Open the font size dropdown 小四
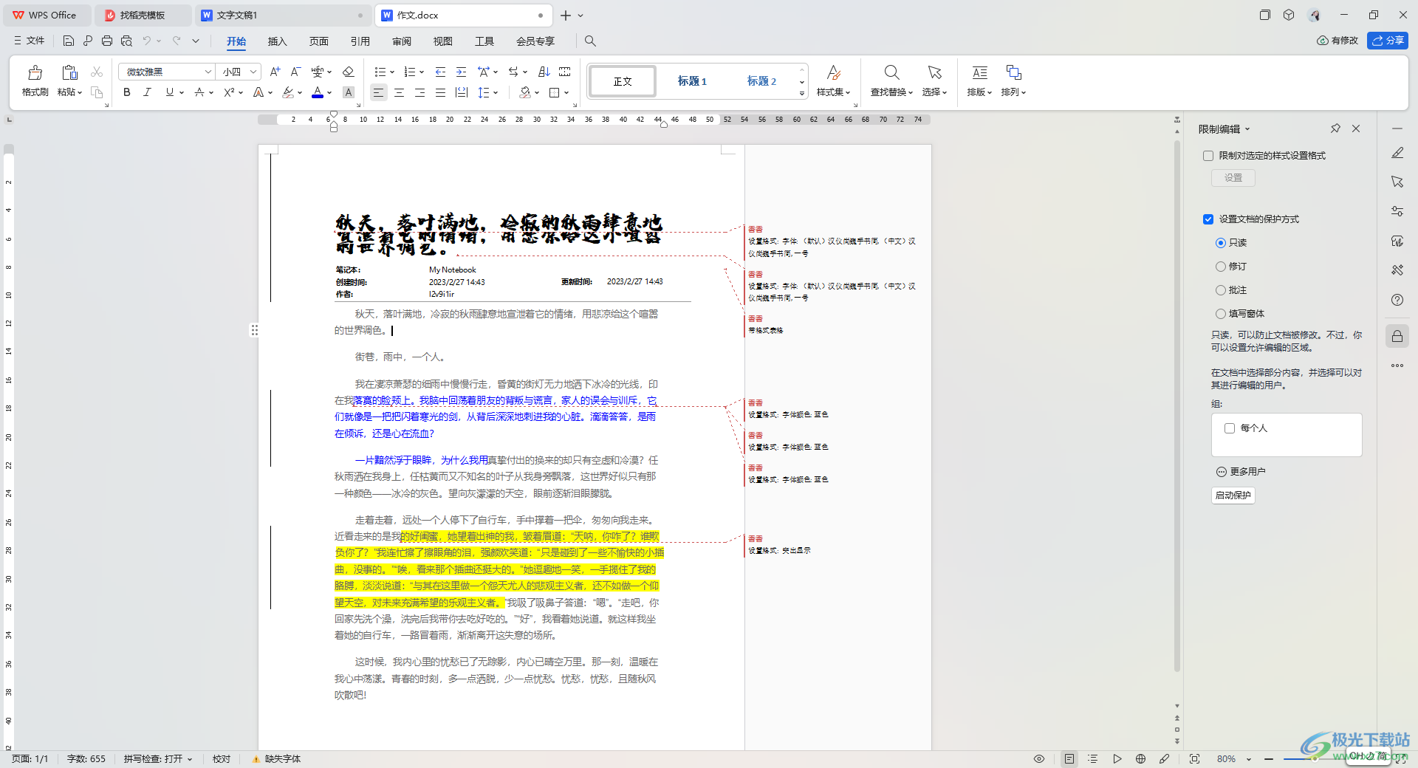The height and width of the screenshot is (768, 1418). pos(253,72)
